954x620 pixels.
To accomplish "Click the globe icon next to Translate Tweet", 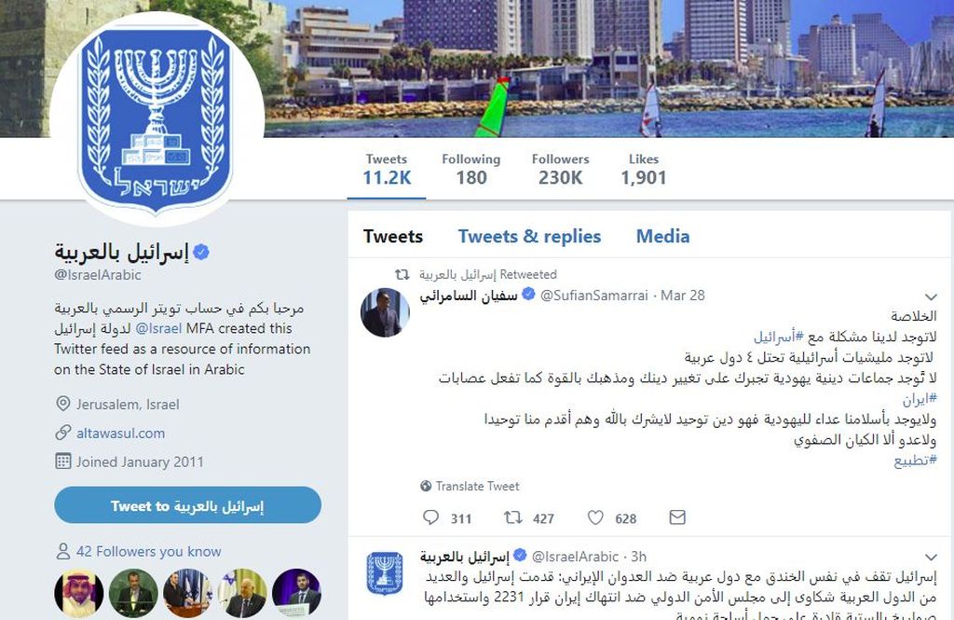I will click(x=426, y=486).
